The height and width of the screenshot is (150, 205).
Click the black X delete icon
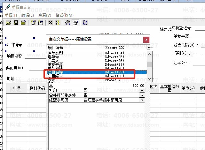coord(50,23)
